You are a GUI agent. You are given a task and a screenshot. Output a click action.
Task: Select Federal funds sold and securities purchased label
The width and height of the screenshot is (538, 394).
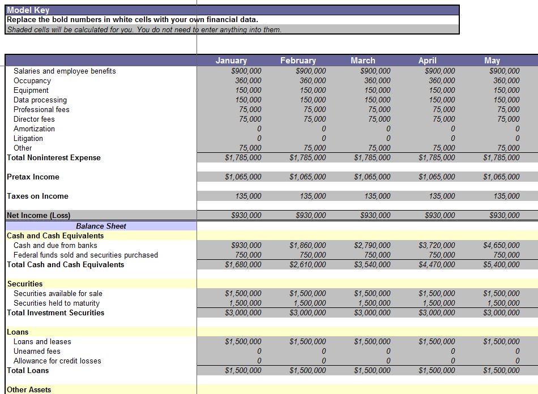click(x=86, y=255)
